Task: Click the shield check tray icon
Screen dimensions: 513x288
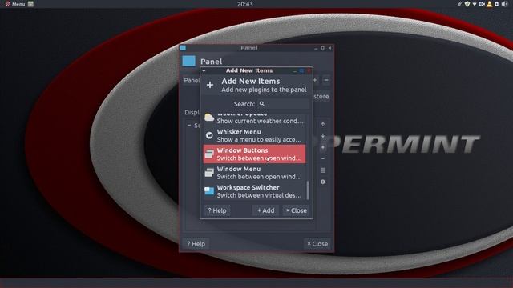Action: 467,4
